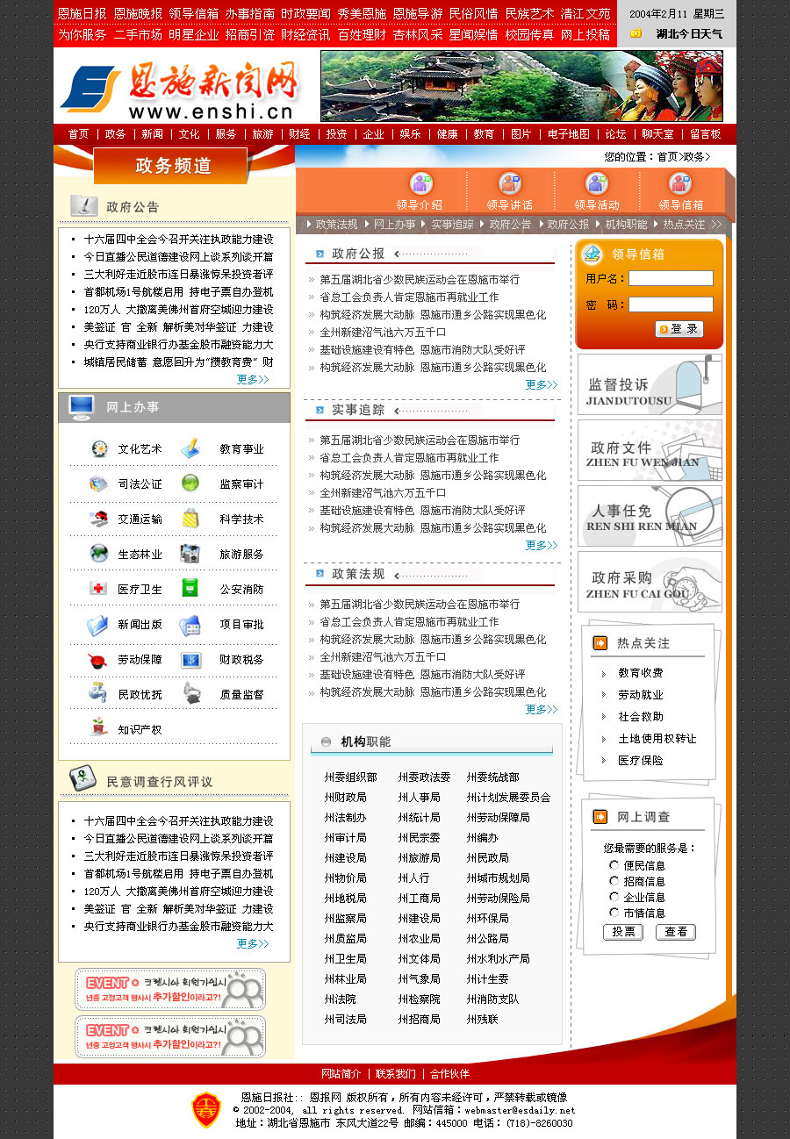Click the 投票 vote button
Viewport: 790px width, 1139px height.
click(x=623, y=932)
